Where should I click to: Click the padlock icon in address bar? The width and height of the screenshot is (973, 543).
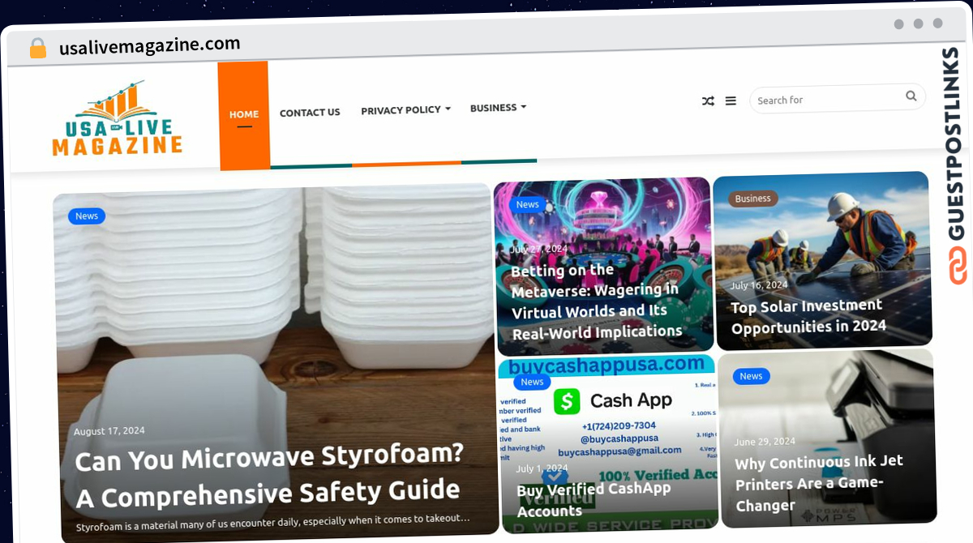(x=37, y=48)
